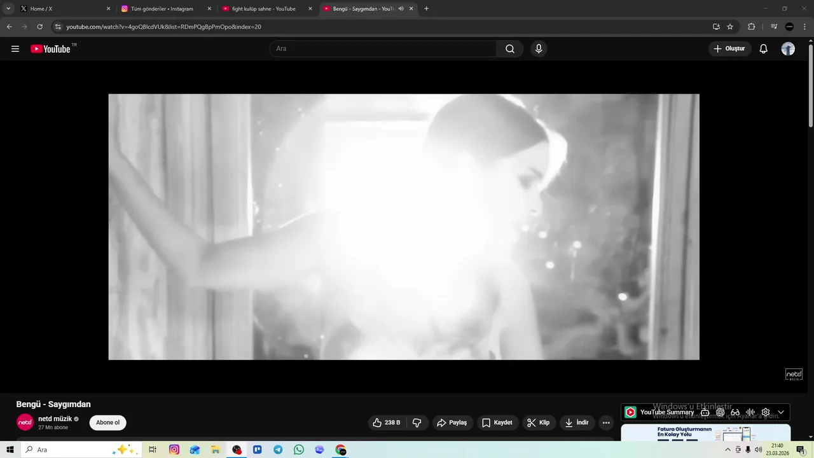The width and height of the screenshot is (814, 458).
Task: View site information icon in address bar
Action: [58, 27]
